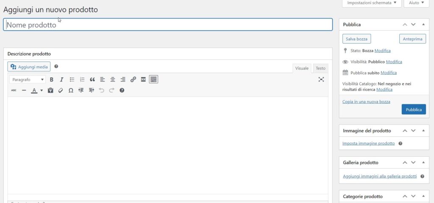The image size is (434, 203).
Task: Move Galleria prodotto panel up
Action: tap(405, 163)
